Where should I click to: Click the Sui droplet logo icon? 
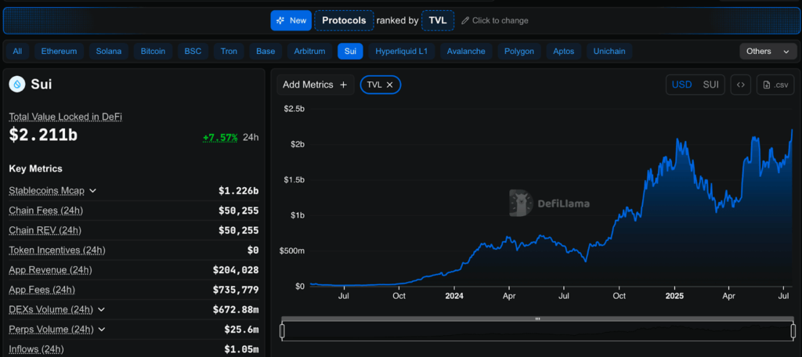pyautogui.click(x=17, y=85)
